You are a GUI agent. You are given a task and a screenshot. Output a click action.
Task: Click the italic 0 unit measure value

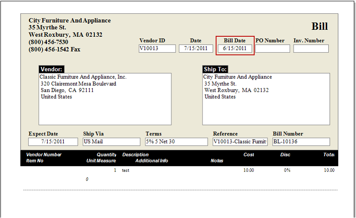(x=87, y=180)
